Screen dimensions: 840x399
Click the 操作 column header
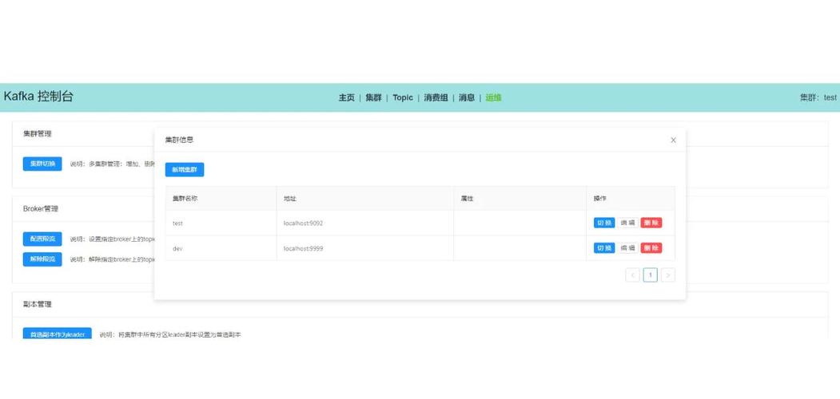(631, 199)
